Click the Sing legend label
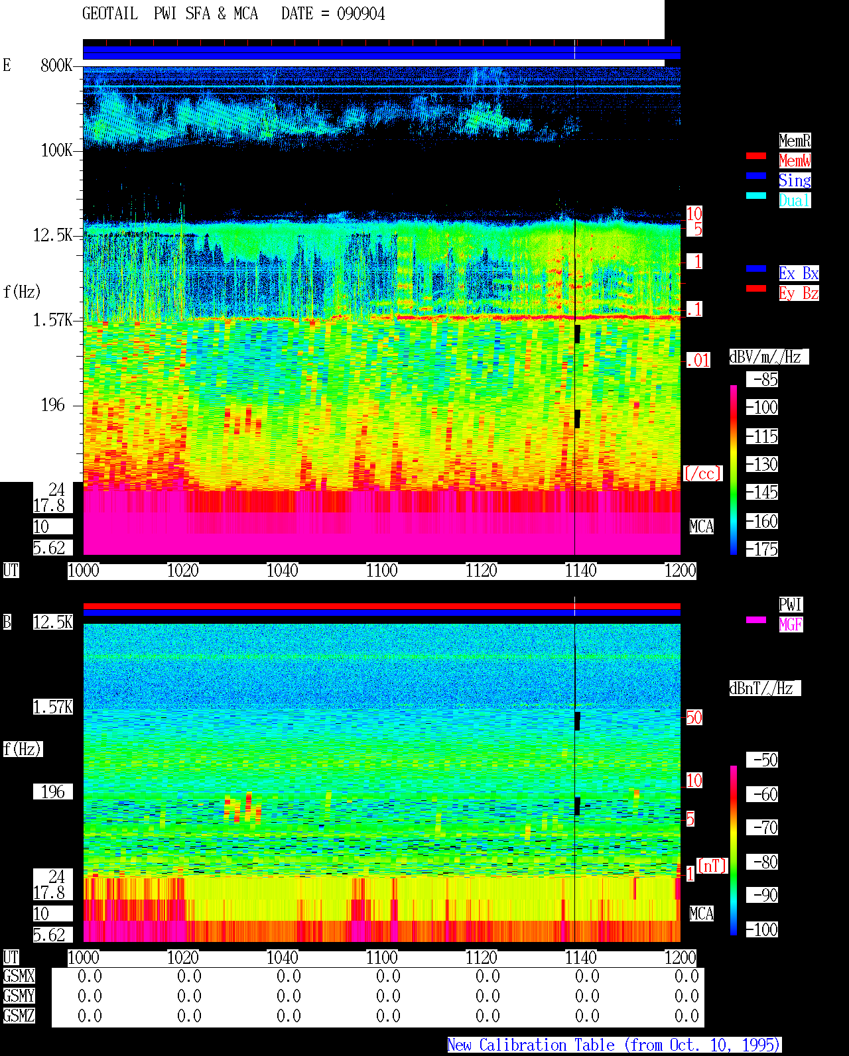849x1056 pixels. pyautogui.click(x=795, y=180)
